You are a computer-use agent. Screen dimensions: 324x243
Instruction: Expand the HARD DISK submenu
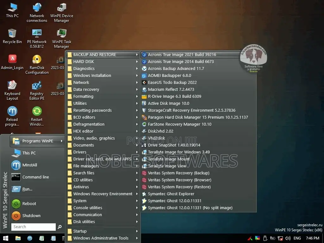[x=103, y=62]
